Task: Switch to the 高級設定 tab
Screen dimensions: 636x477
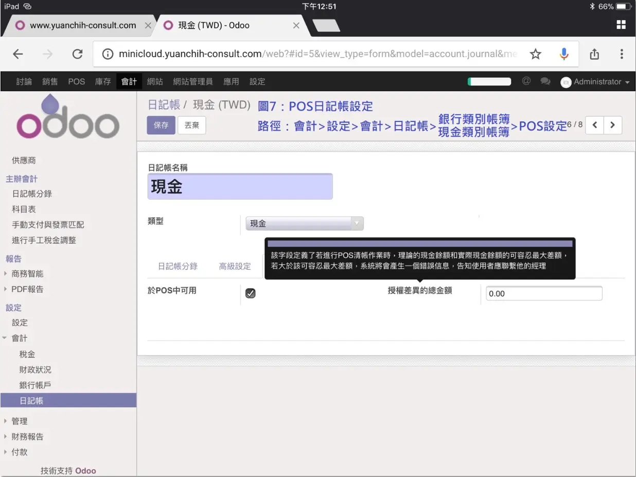Action: coord(235,266)
